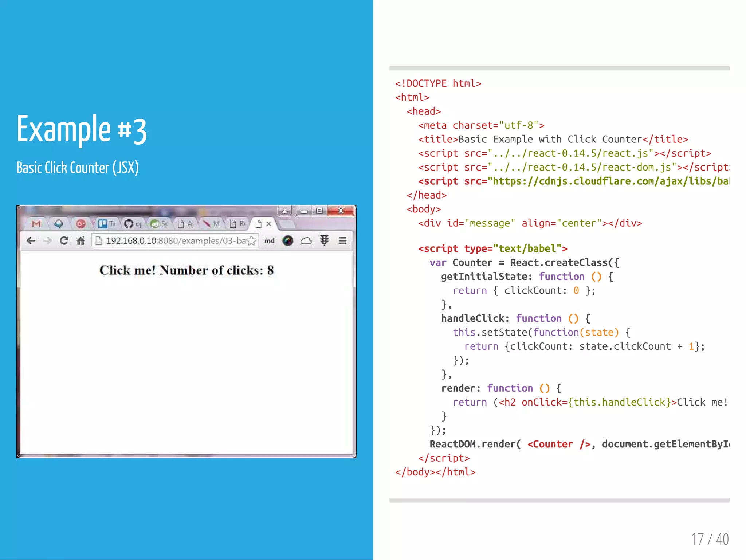Click the 'getInitialState: function () {' line

point(527,277)
